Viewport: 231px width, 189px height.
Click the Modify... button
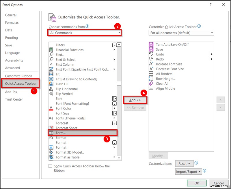(158, 156)
